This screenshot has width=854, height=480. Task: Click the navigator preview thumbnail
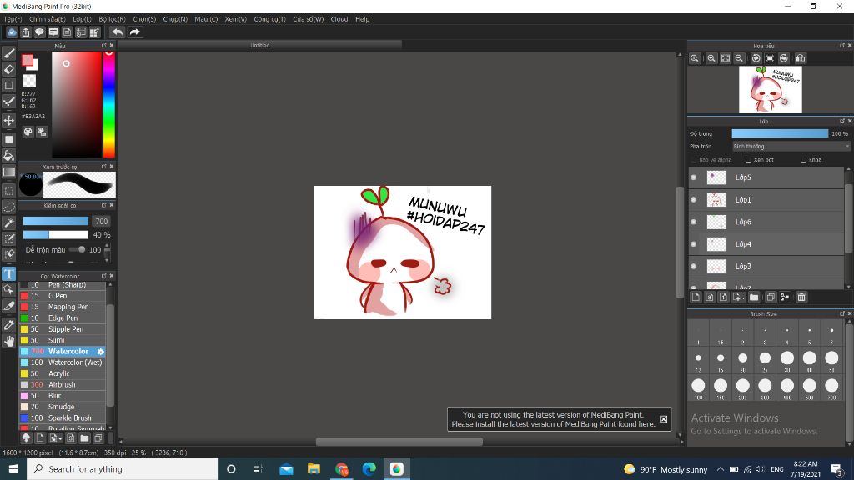point(770,90)
